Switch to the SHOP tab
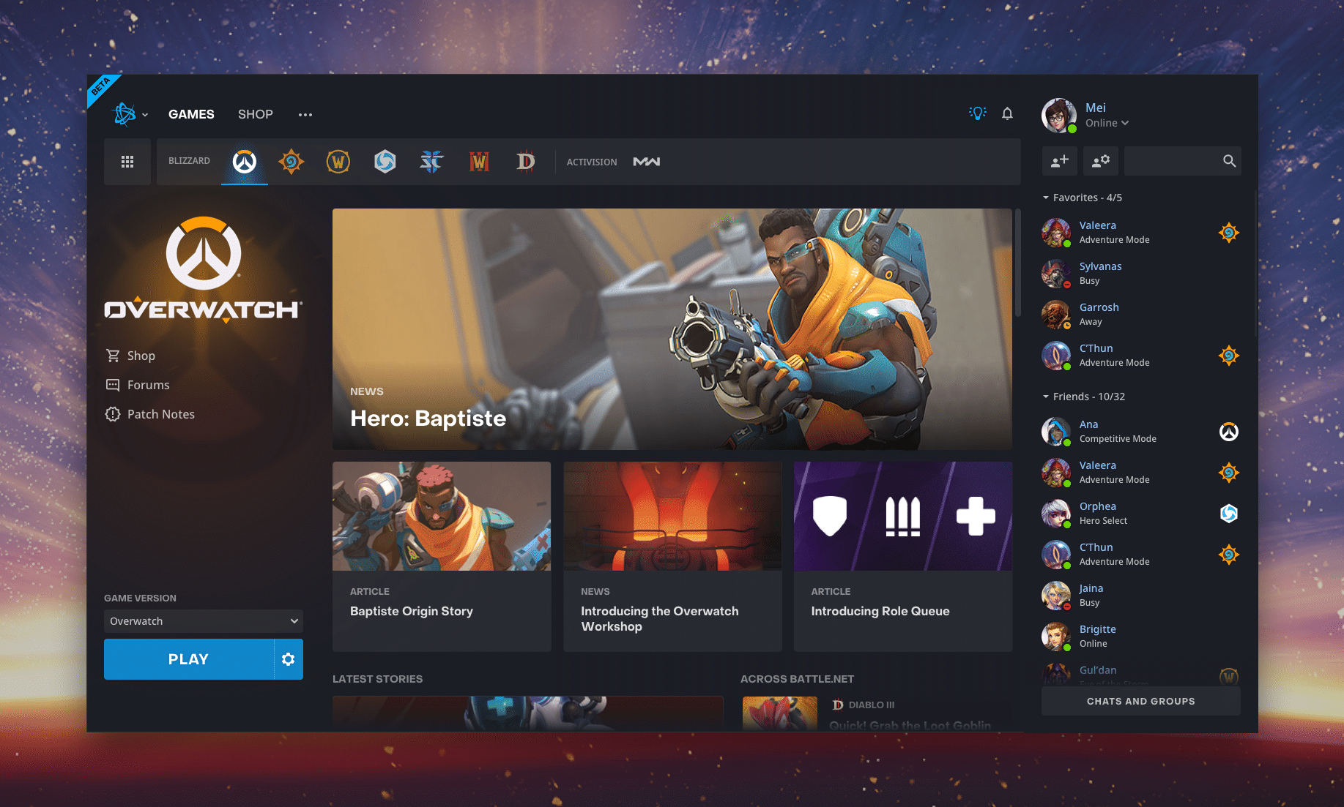The image size is (1344, 807). (255, 114)
